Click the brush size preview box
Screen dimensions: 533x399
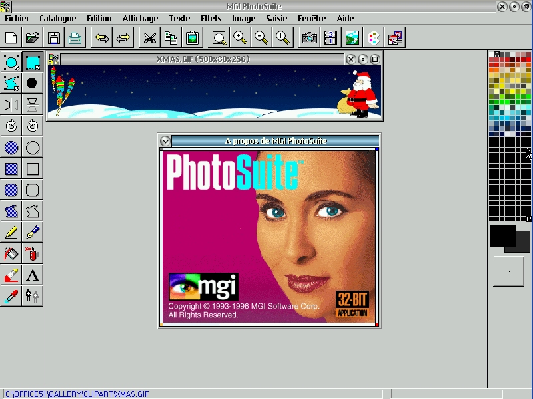pyautogui.click(x=508, y=271)
